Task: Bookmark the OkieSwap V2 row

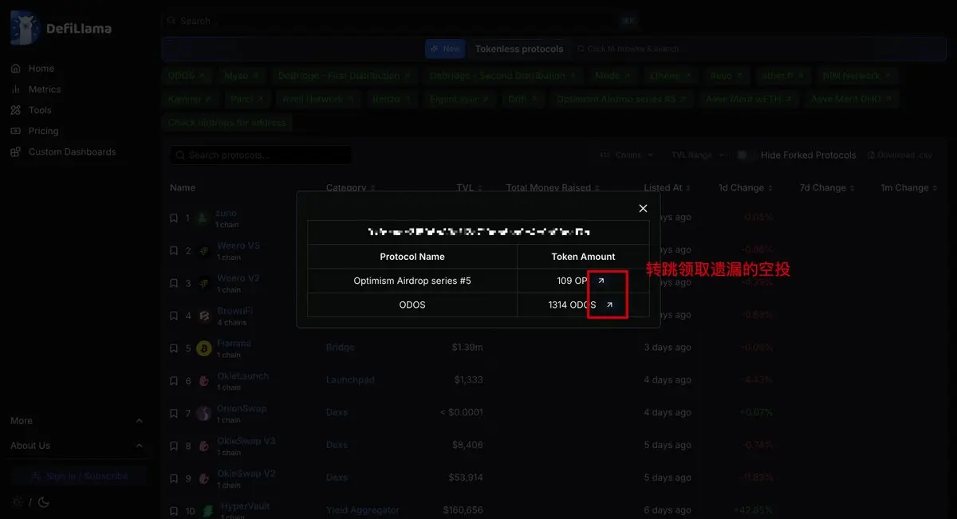Action: [x=174, y=478]
